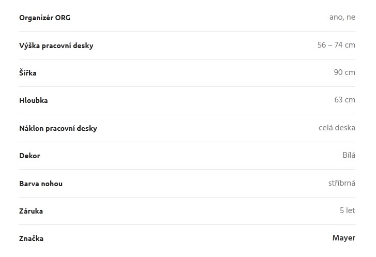Select the Organizér ORG label
Screen dimensions: 376x257
[44, 18]
